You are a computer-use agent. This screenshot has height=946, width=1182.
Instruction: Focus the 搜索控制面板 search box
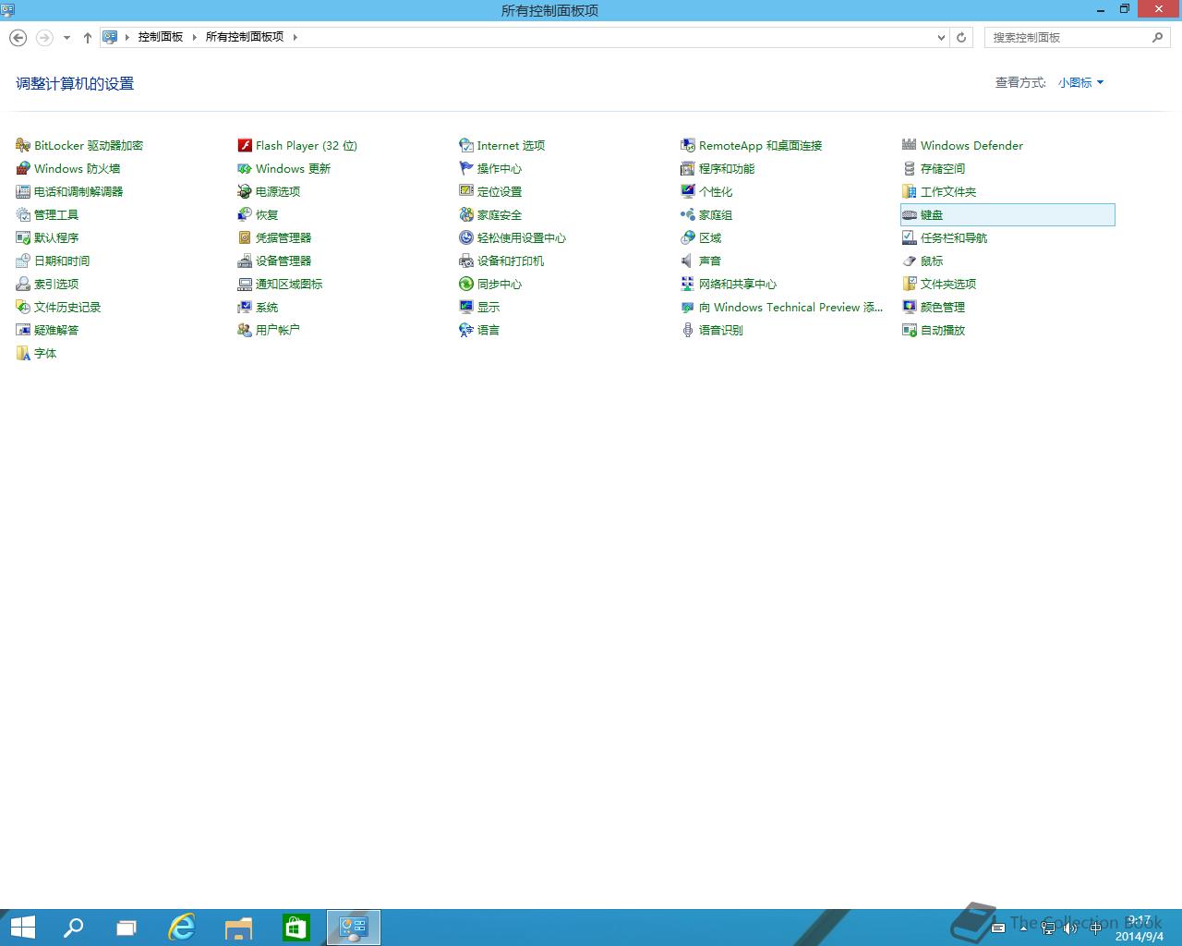point(1078,37)
